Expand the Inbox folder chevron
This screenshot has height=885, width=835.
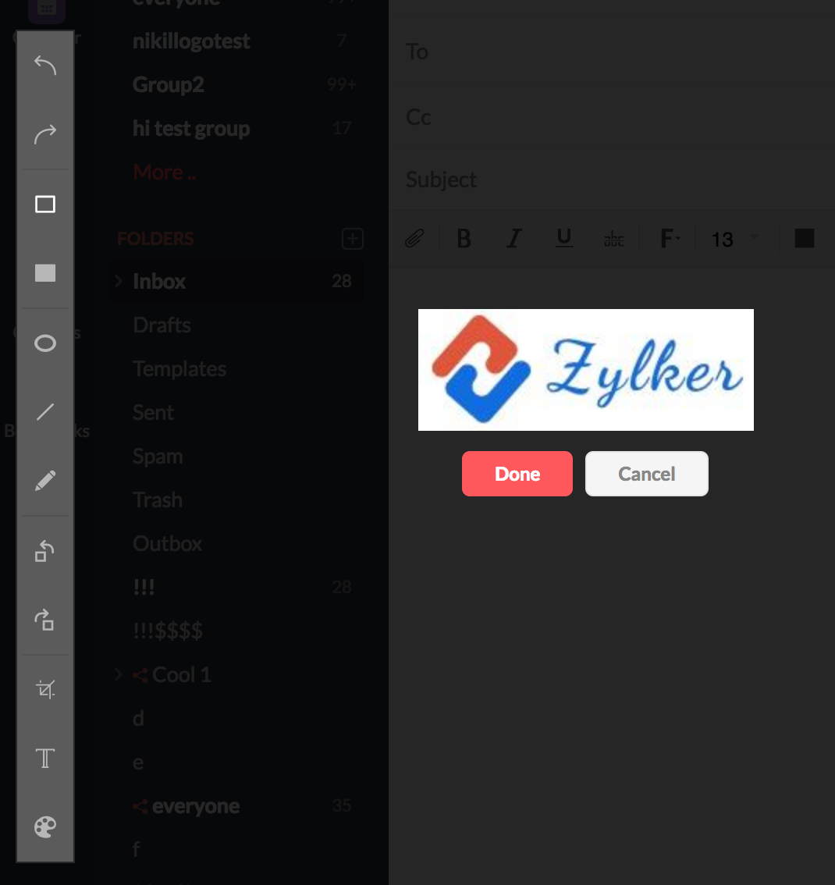pyautogui.click(x=119, y=280)
